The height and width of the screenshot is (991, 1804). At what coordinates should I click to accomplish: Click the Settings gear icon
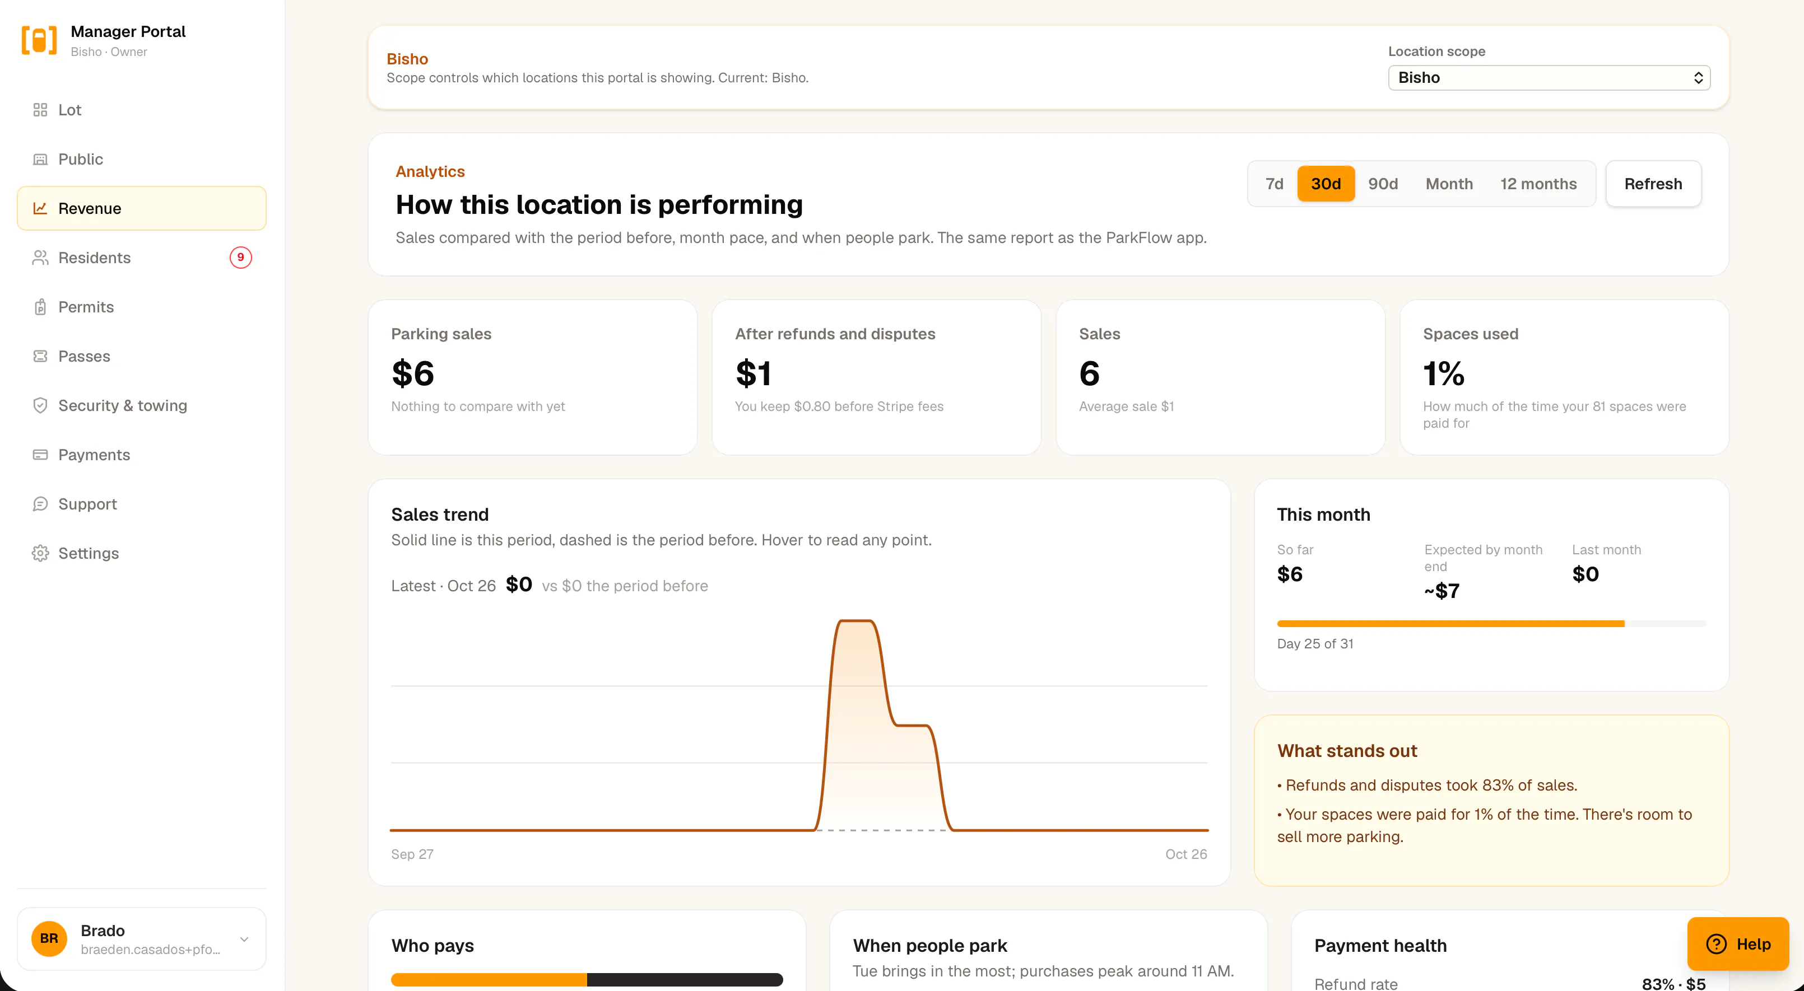[x=40, y=553]
